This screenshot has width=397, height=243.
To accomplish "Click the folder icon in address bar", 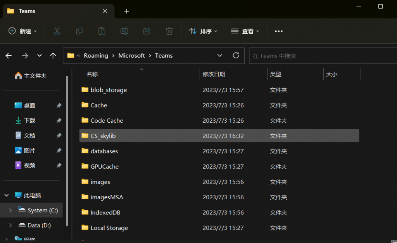I will coord(71,56).
